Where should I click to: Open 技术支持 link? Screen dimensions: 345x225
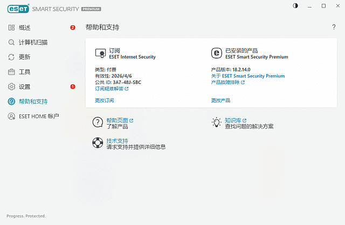118,141
